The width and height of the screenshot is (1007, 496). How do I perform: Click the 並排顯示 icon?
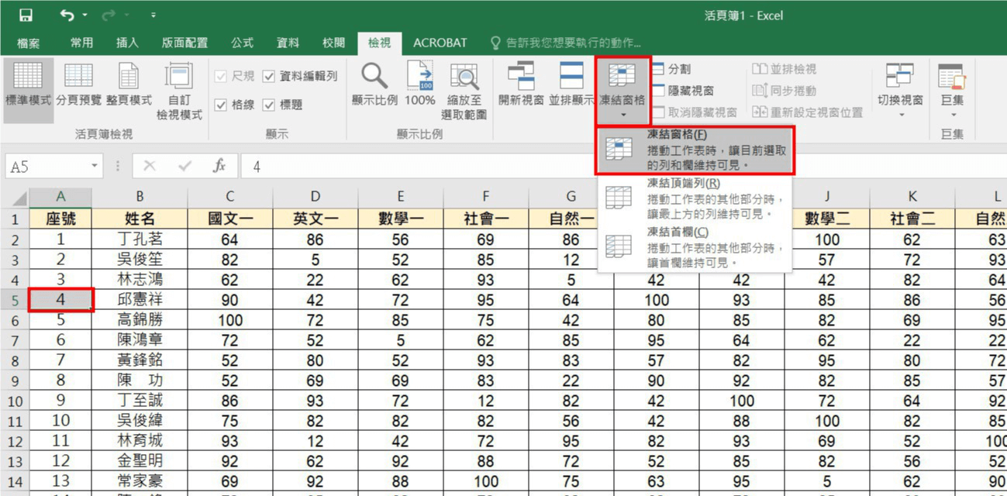tap(571, 84)
